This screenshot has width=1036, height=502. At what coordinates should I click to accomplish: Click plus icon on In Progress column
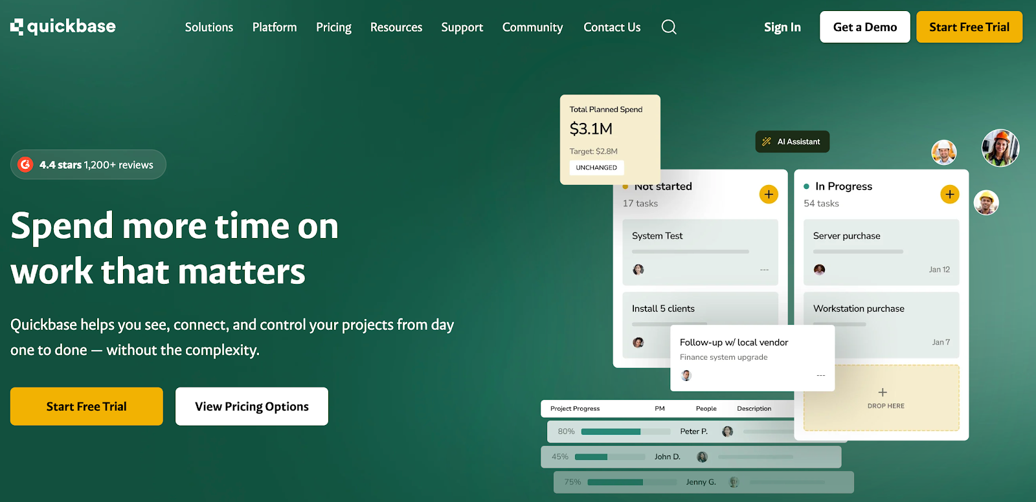(949, 194)
